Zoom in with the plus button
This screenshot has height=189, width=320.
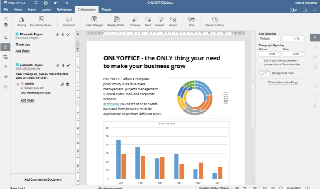pos(308,188)
